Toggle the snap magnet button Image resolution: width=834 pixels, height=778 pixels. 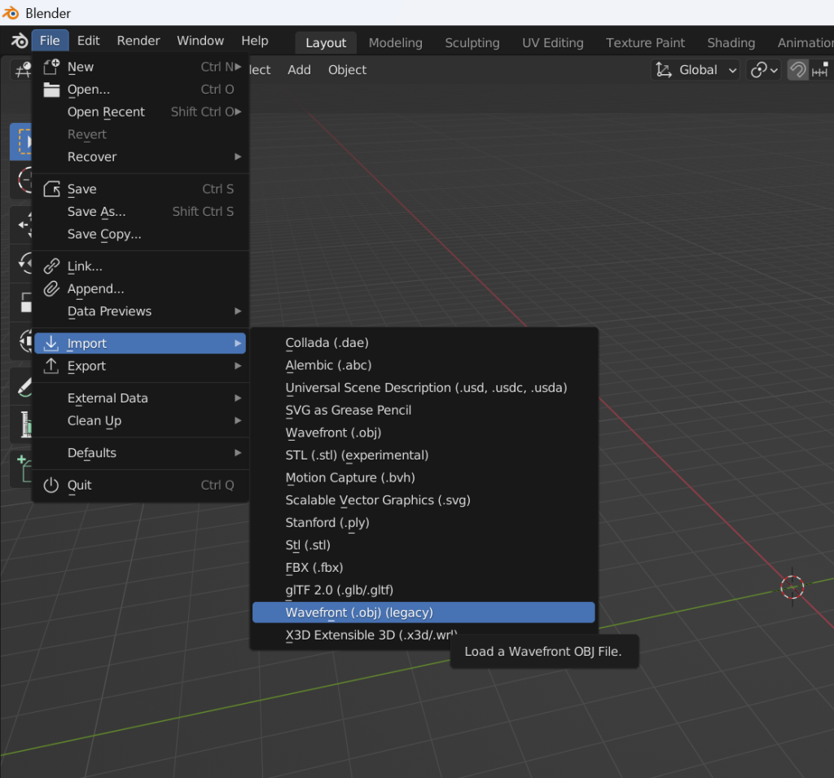(798, 70)
